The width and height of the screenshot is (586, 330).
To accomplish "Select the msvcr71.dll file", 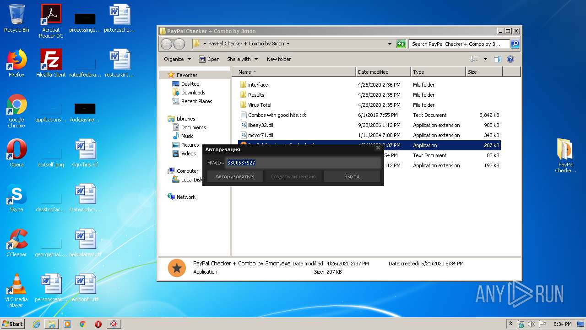I will coord(260,135).
